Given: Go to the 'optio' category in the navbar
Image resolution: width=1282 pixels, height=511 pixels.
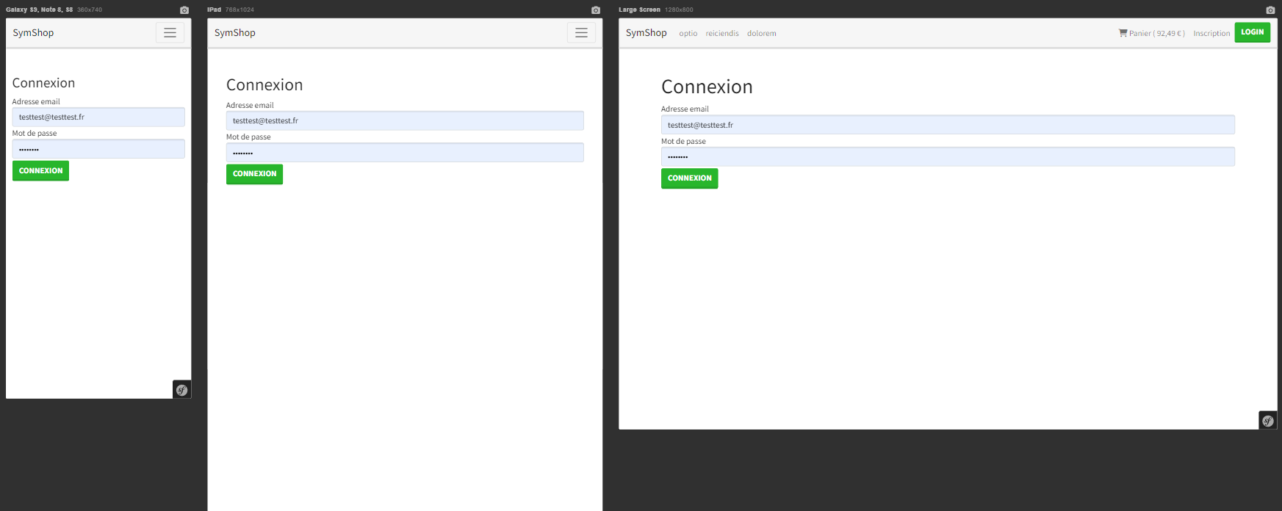Looking at the screenshot, I should 688,34.
